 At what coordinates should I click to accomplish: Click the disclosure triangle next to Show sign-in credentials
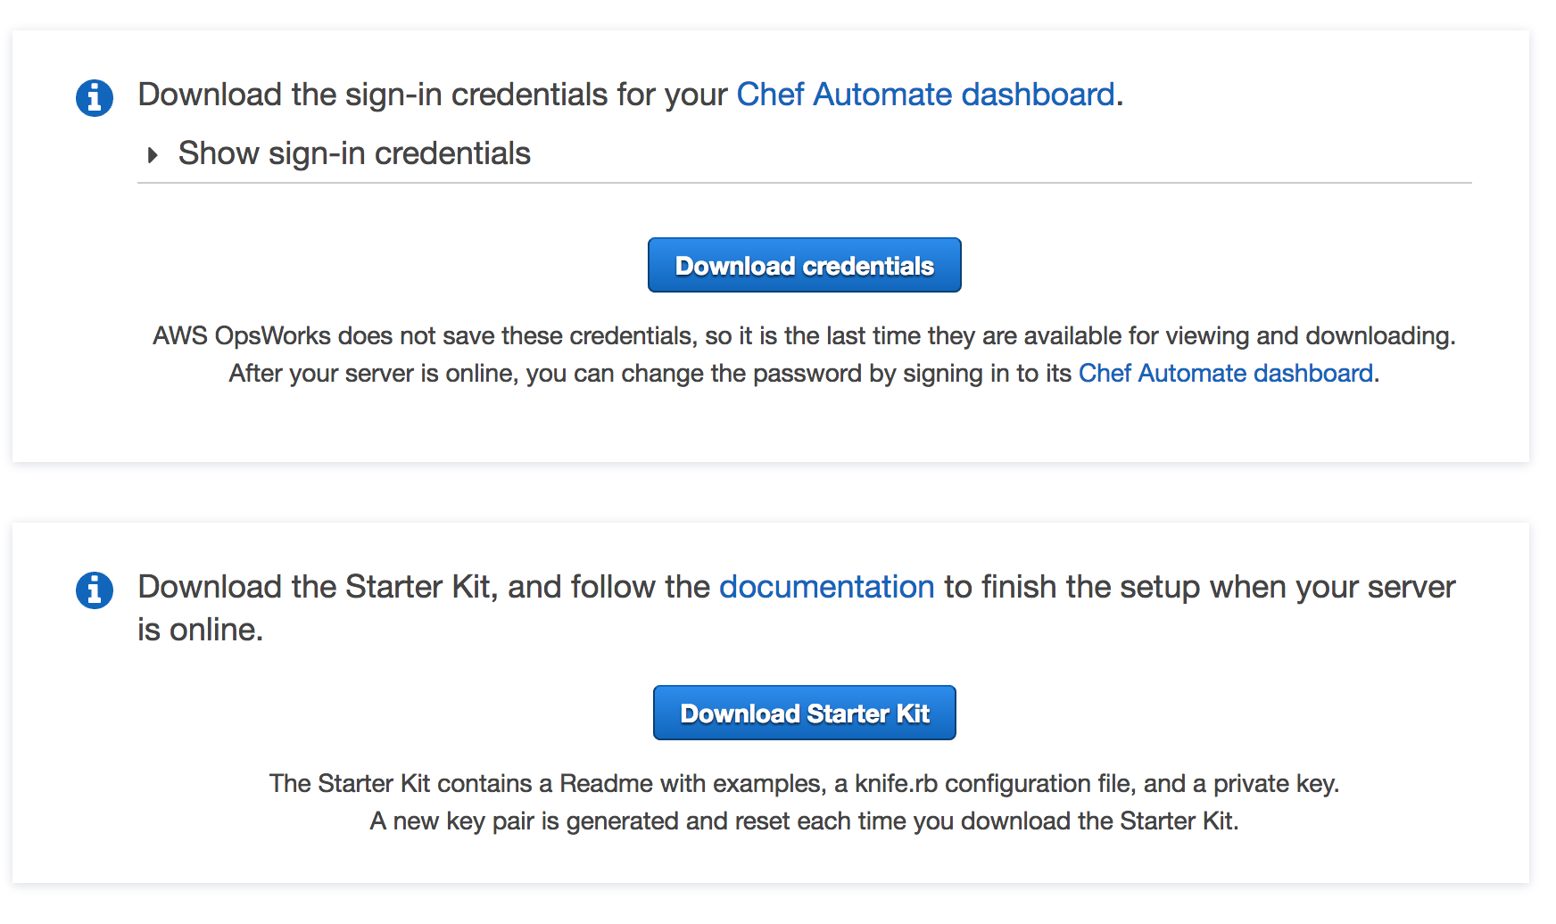[152, 153]
